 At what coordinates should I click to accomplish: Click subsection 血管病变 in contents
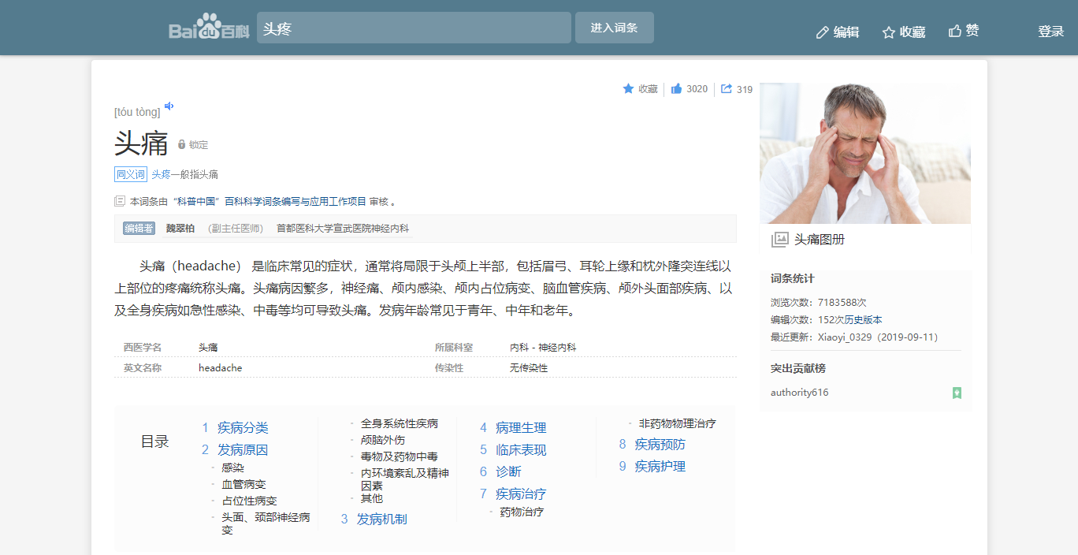pyautogui.click(x=243, y=484)
